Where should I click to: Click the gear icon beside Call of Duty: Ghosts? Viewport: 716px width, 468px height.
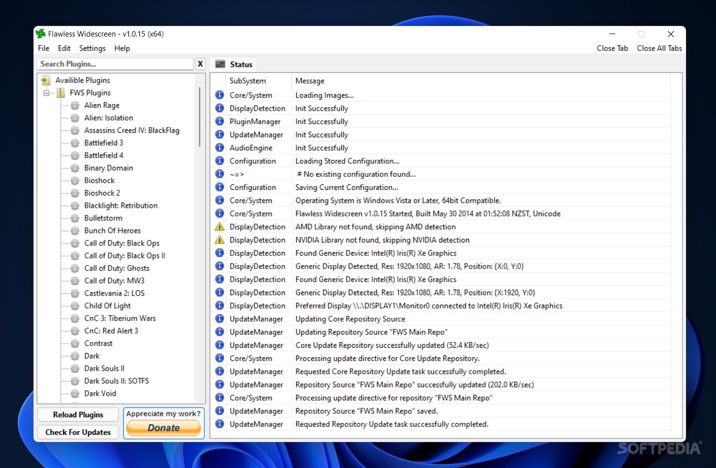coord(75,268)
